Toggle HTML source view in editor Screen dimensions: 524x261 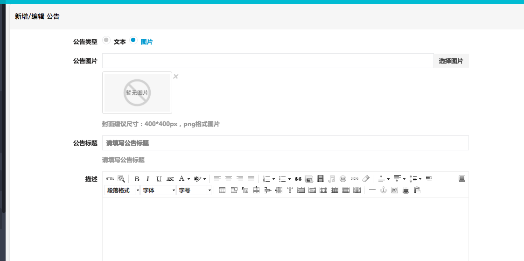click(x=110, y=179)
